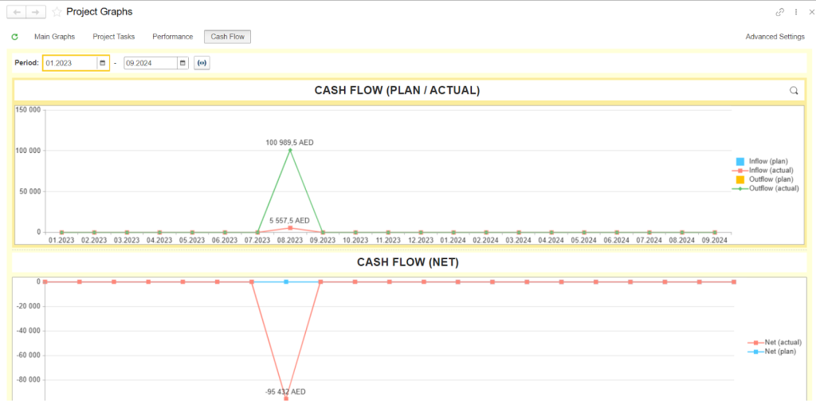Screen dimensions: 816x405
Task: Copy page link via the chain icon
Action: pos(779,12)
